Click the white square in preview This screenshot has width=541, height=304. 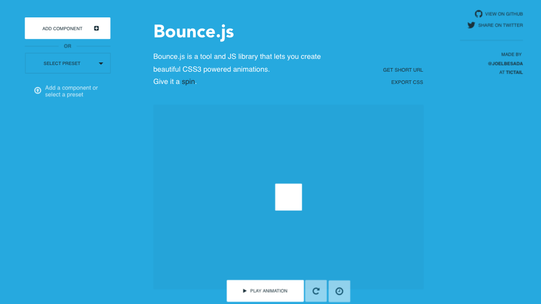(288, 197)
